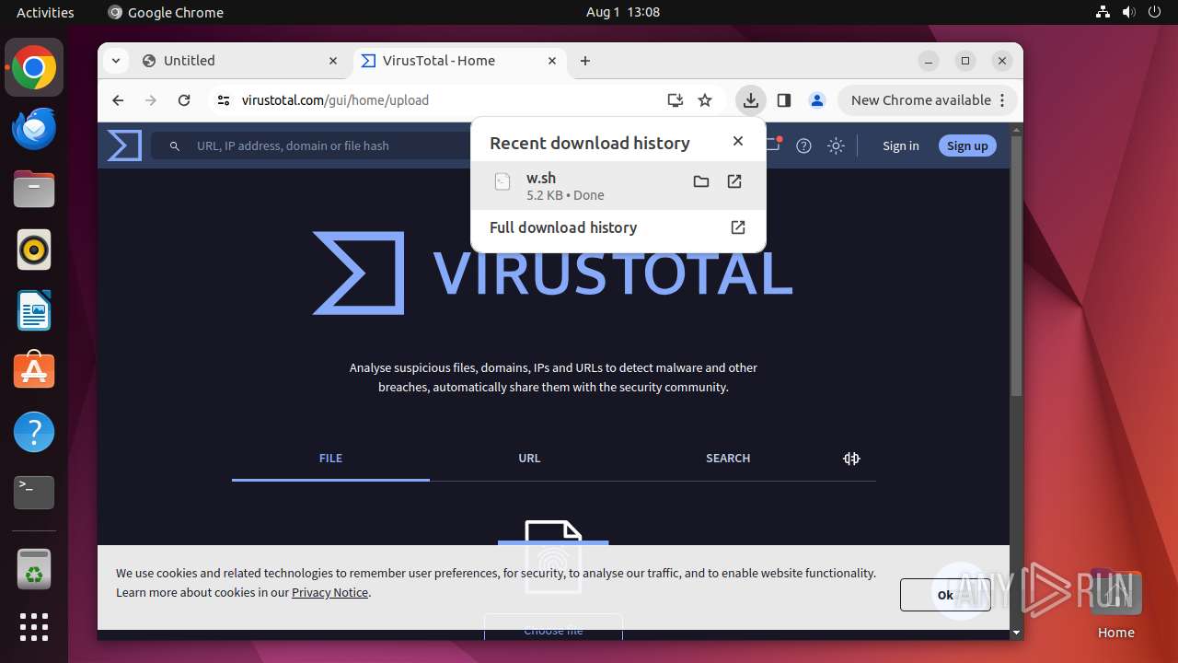
Task: Open the Files manager in the dock
Action: point(34,189)
